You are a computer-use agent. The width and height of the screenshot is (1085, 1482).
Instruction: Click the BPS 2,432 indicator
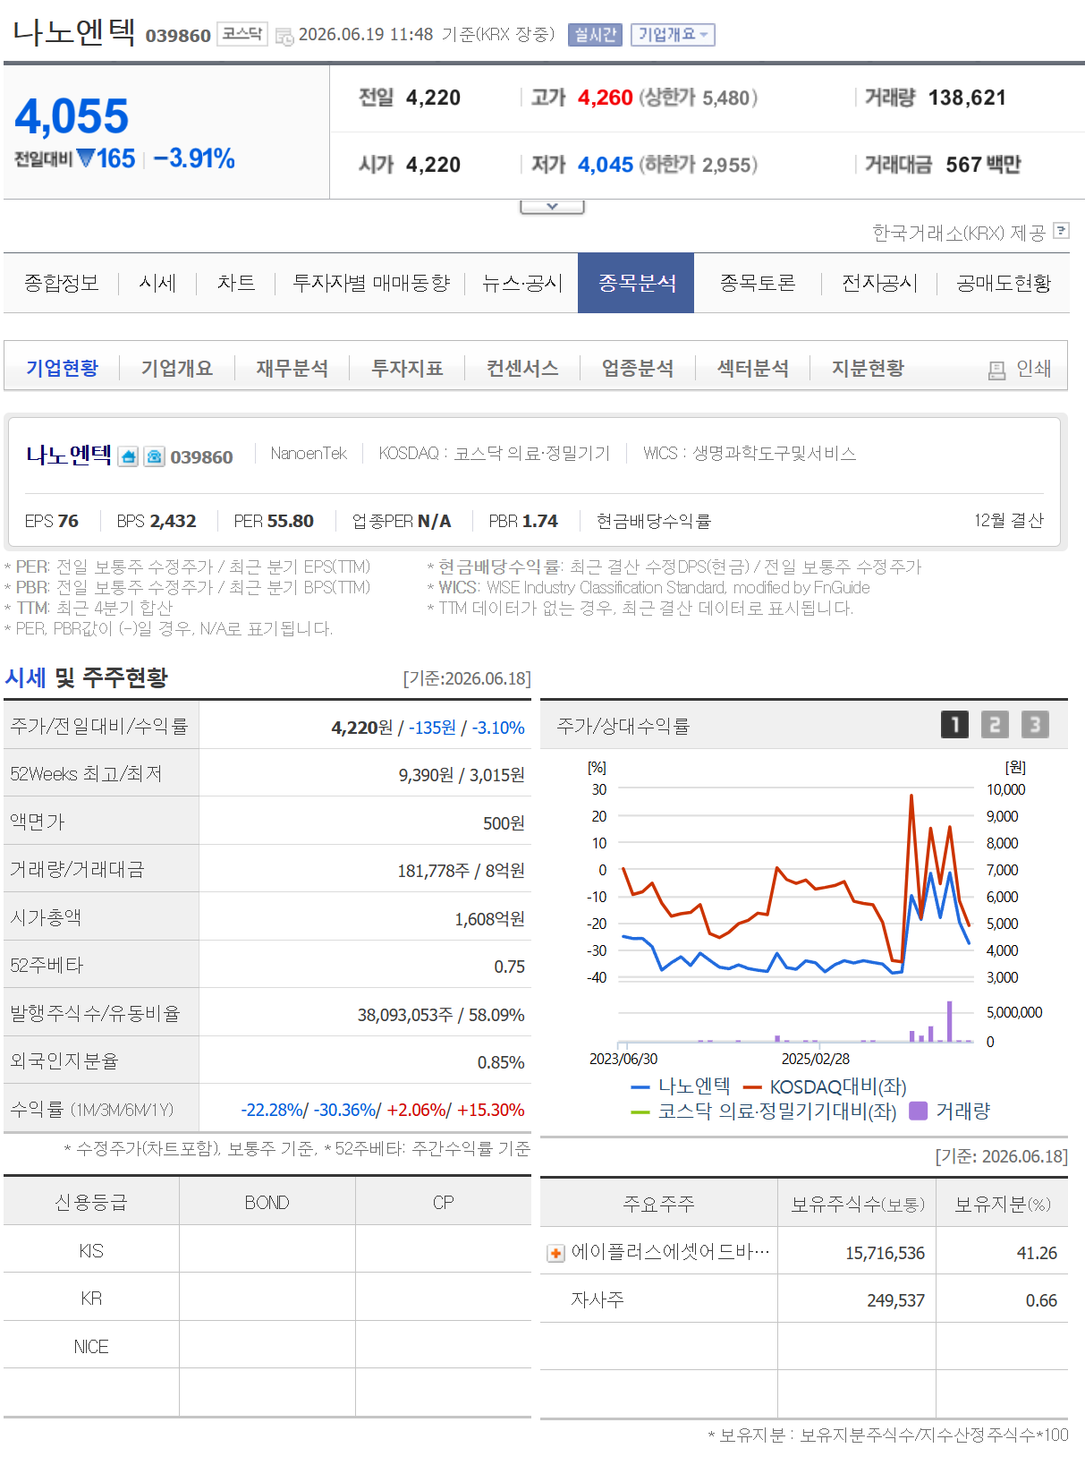click(156, 521)
